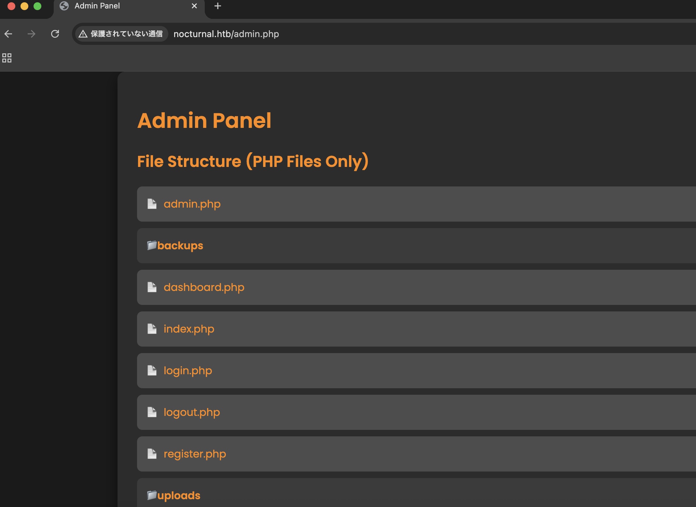Click file icon beside admin.php

click(x=152, y=204)
